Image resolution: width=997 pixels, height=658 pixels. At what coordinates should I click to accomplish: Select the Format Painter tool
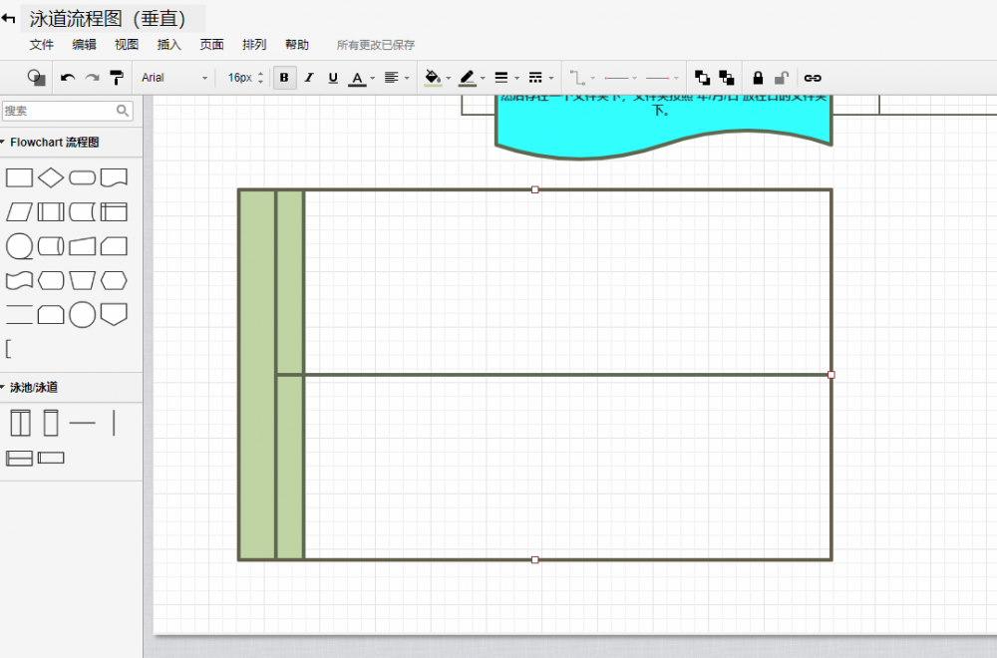click(118, 77)
